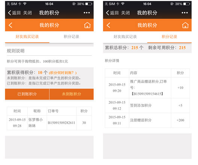Viewport: 198px width, 165px height.
Task: Select order number B15091509282611 row
Action: (x=49, y=123)
